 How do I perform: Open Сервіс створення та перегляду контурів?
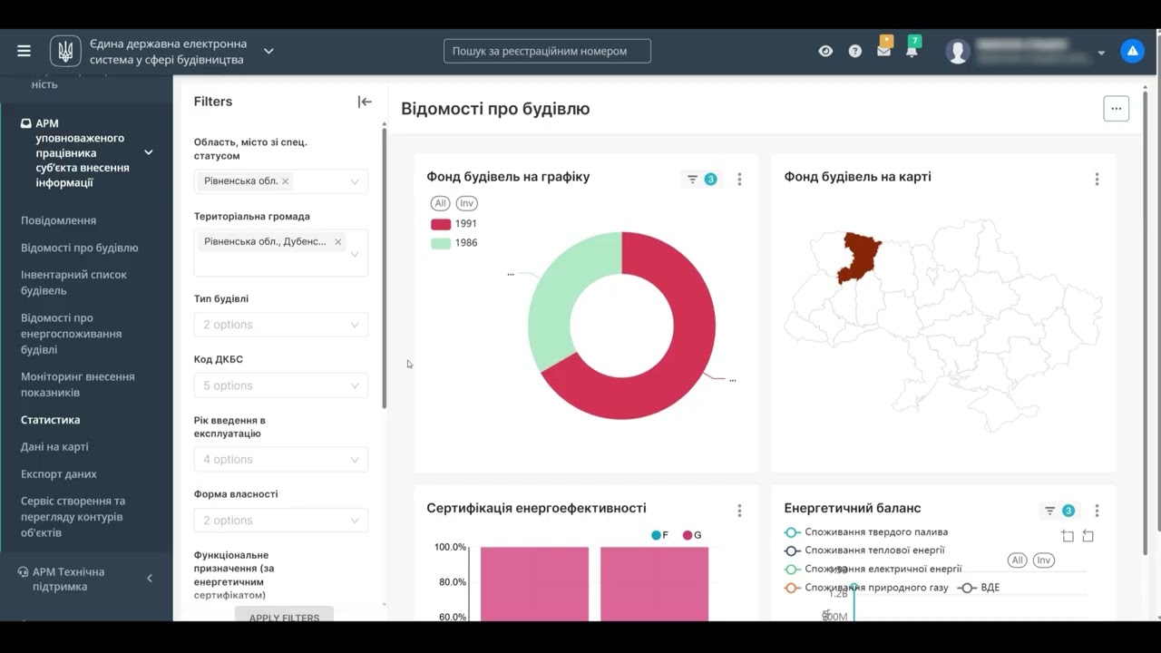73,517
